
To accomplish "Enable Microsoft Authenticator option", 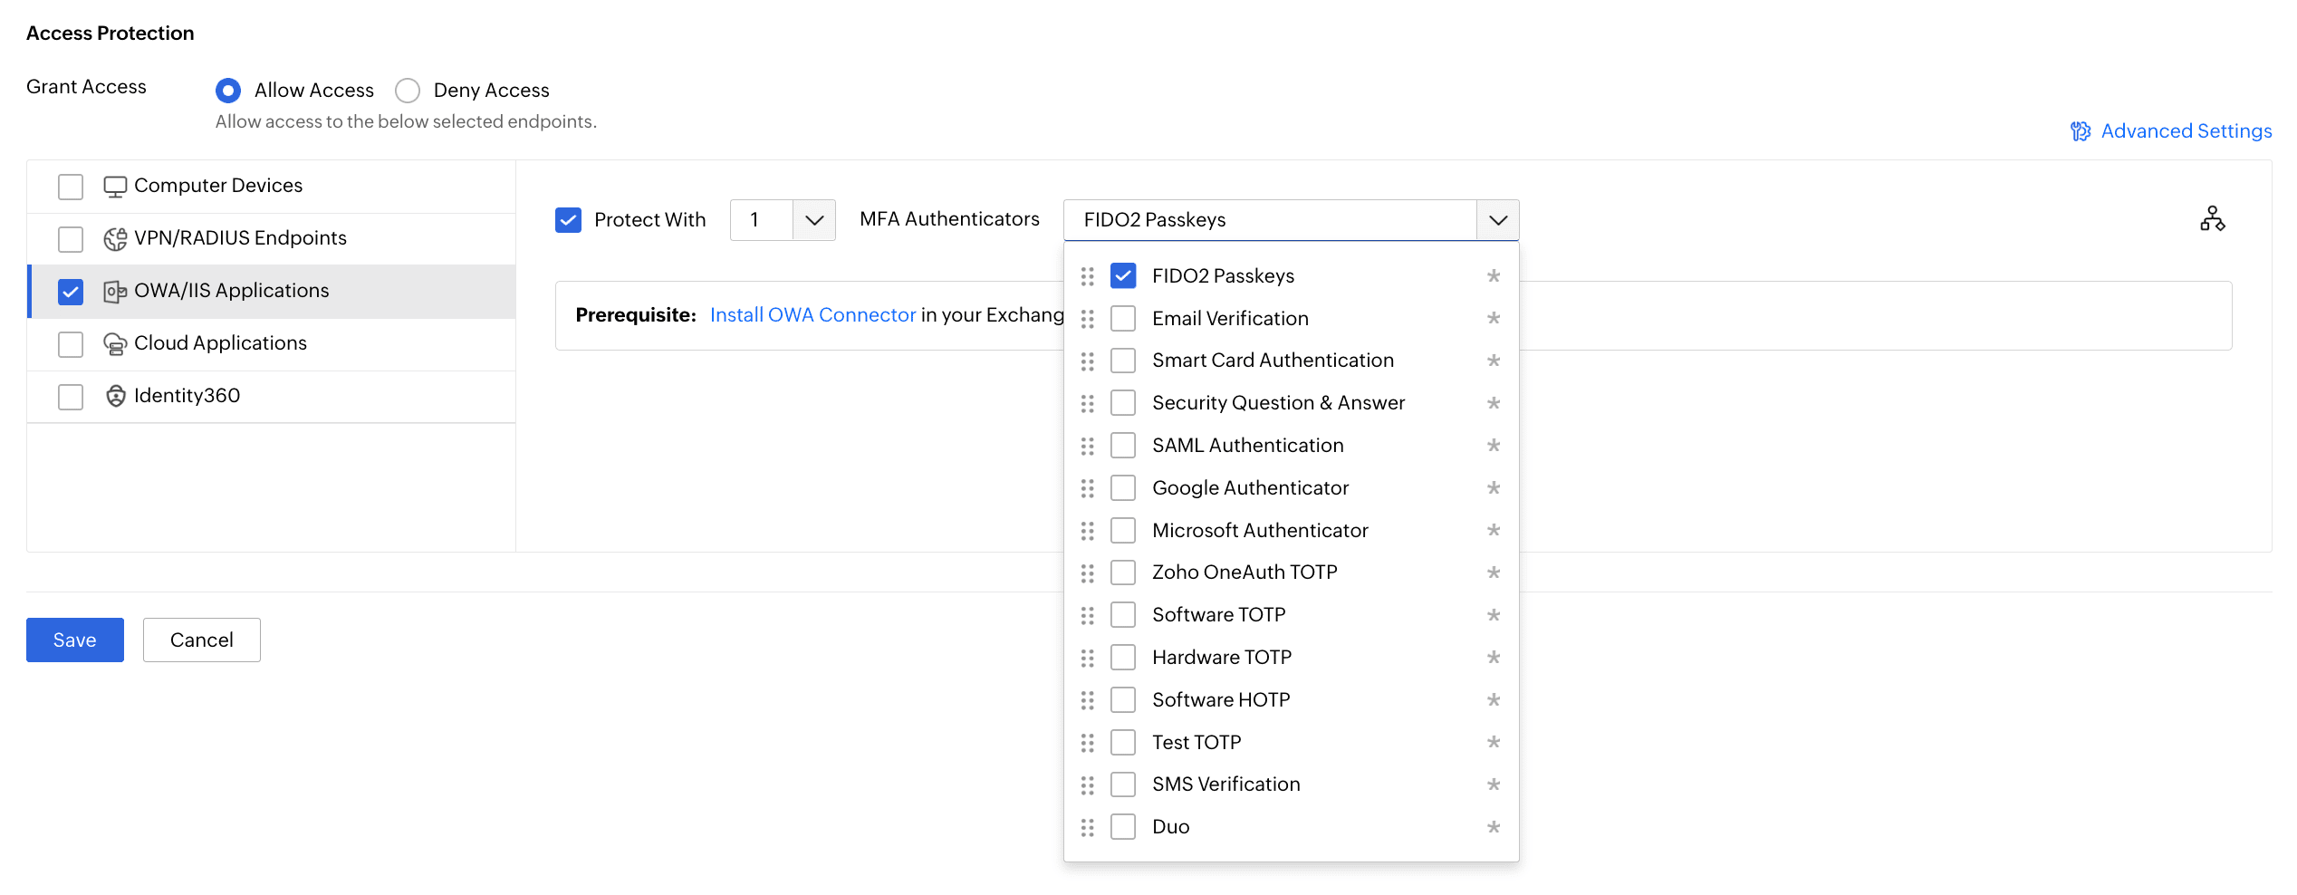I will [x=1123, y=530].
